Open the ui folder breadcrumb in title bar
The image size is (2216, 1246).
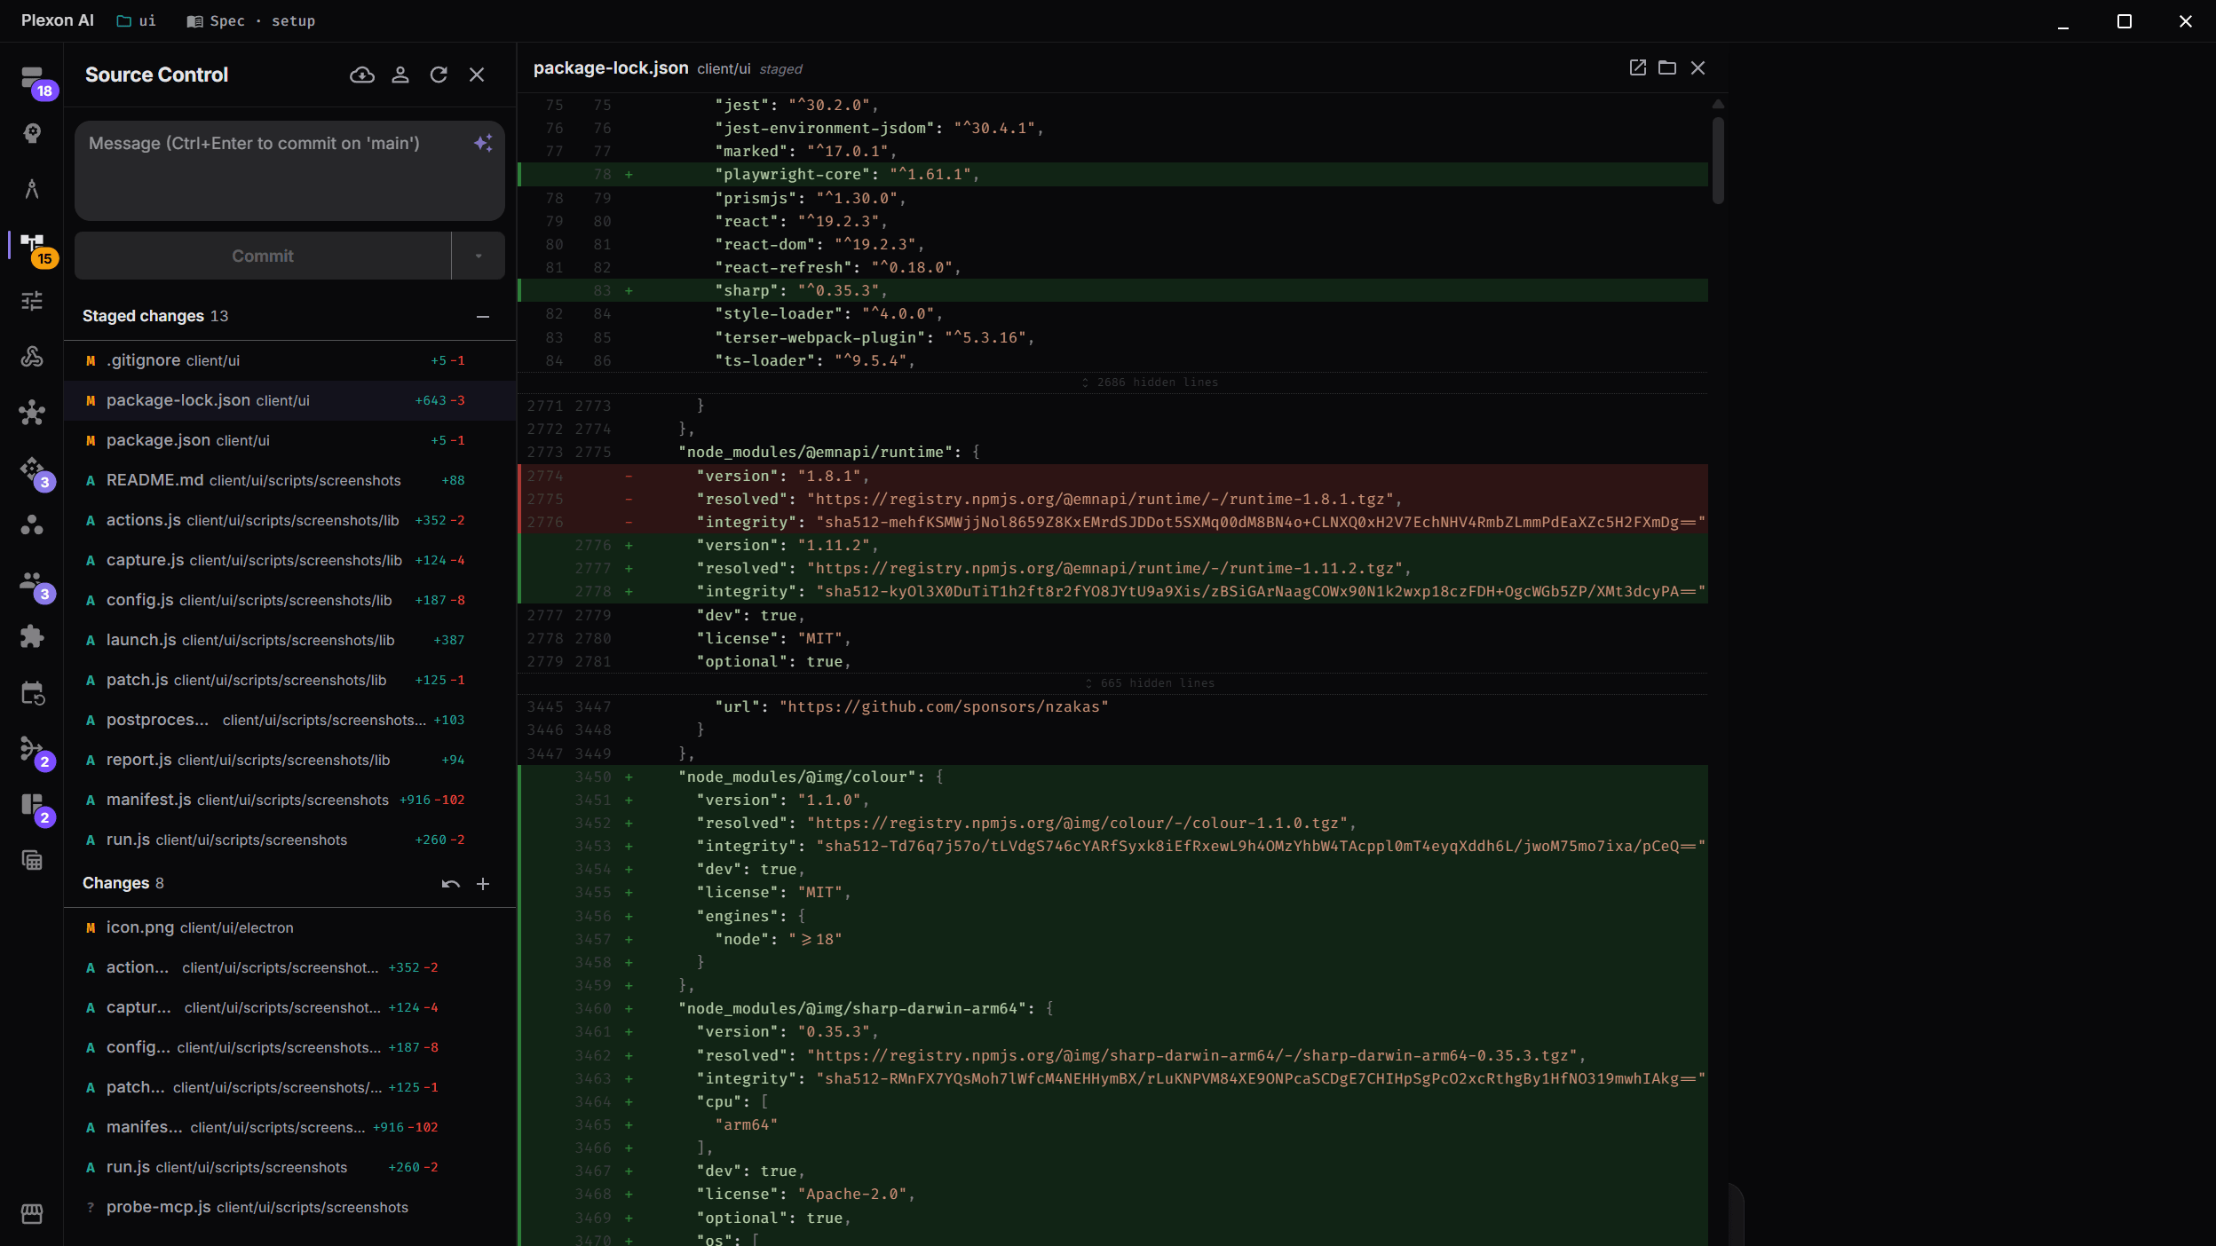(137, 20)
